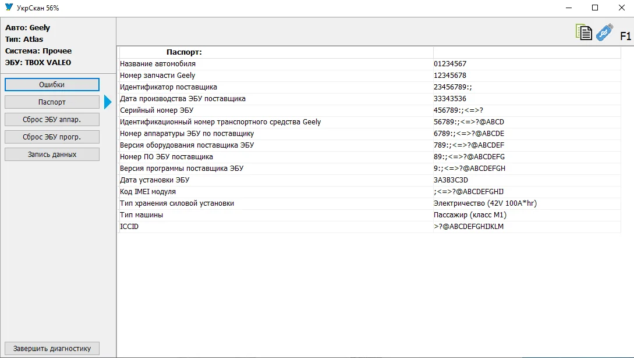Select Дата производства ЭБУ поставщика row
The height and width of the screenshot is (358, 634).
[x=370, y=99]
